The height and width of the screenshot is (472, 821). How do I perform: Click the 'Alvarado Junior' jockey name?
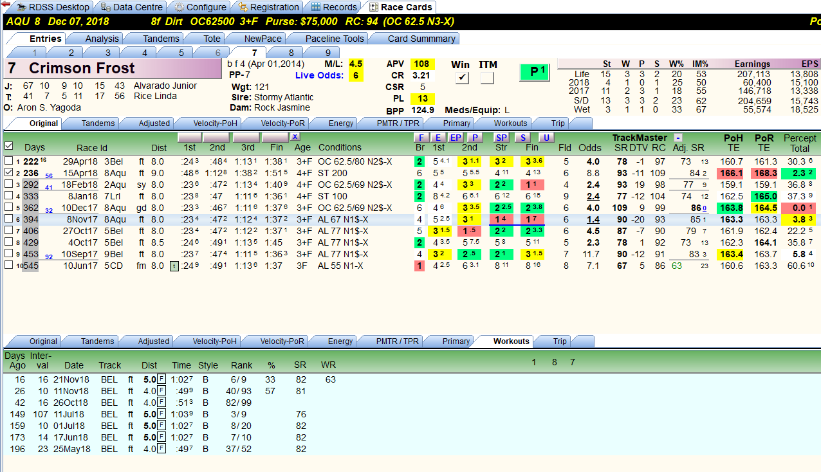pyautogui.click(x=165, y=86)
